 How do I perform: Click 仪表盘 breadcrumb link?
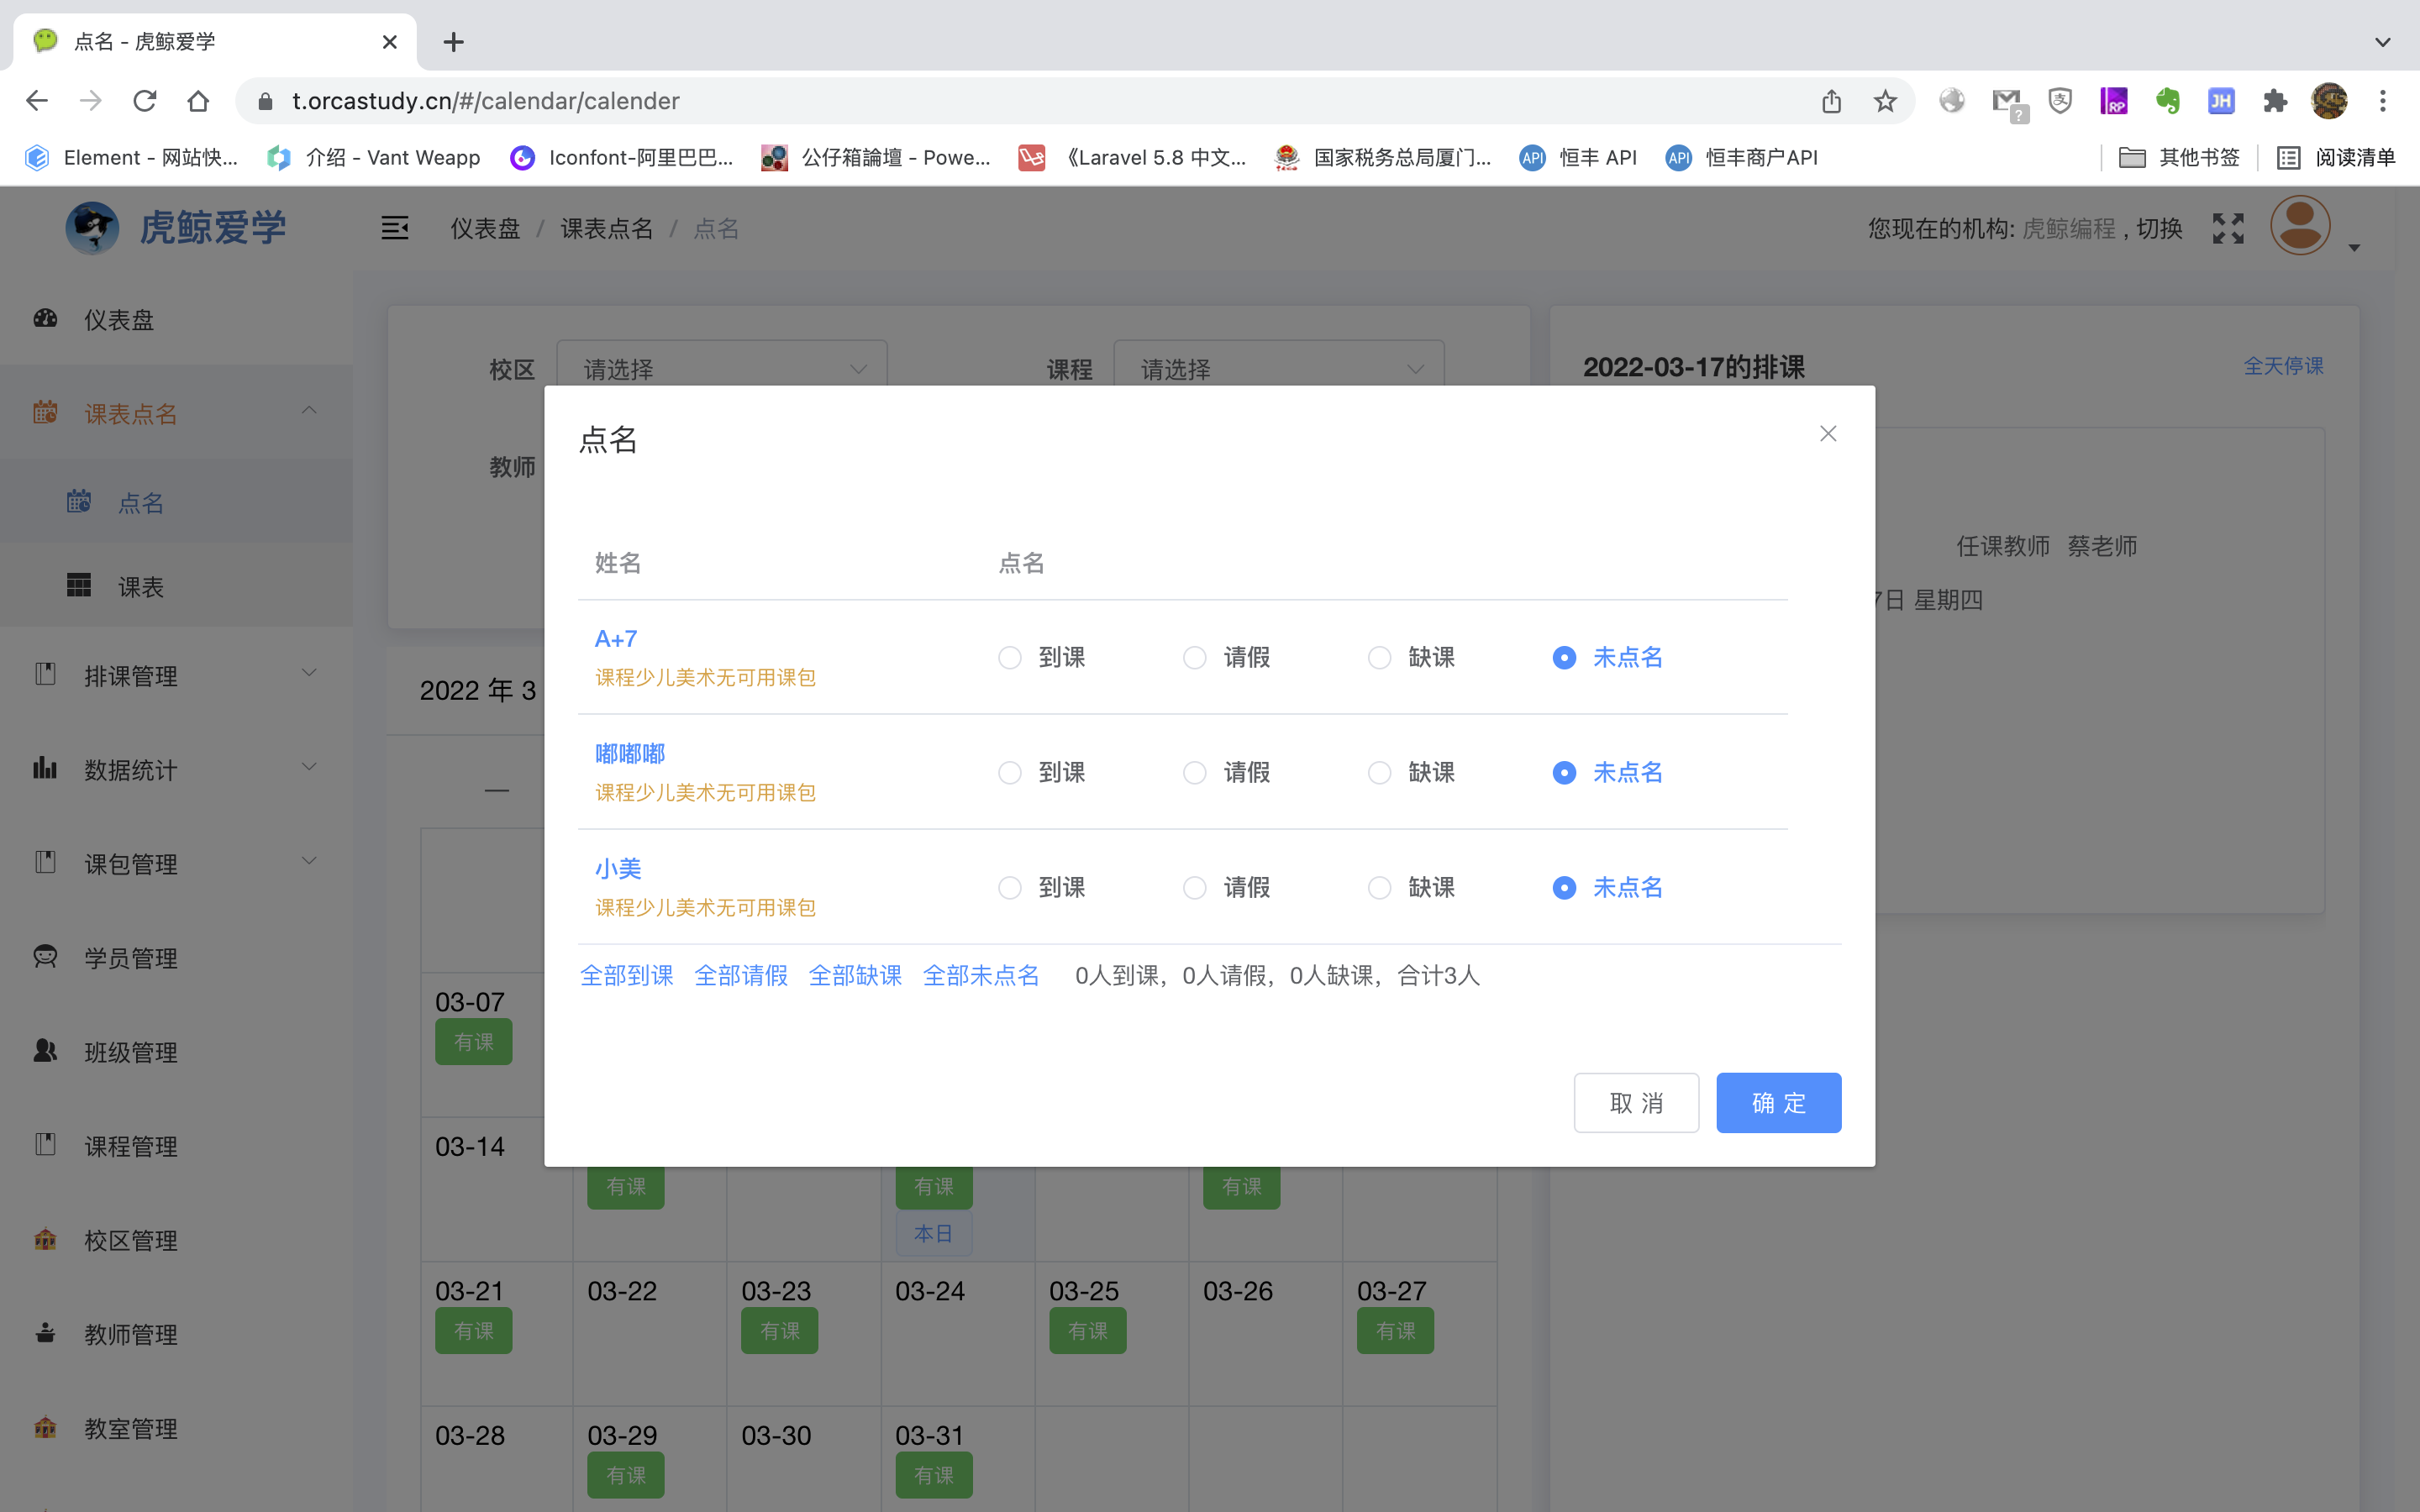(485, 229)
